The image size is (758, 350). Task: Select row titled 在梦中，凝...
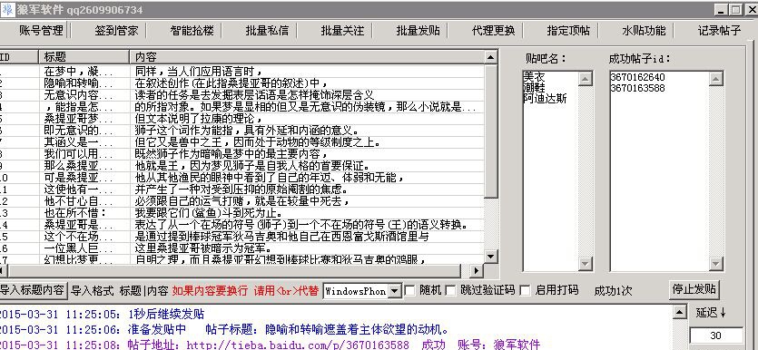coord(241,72)
